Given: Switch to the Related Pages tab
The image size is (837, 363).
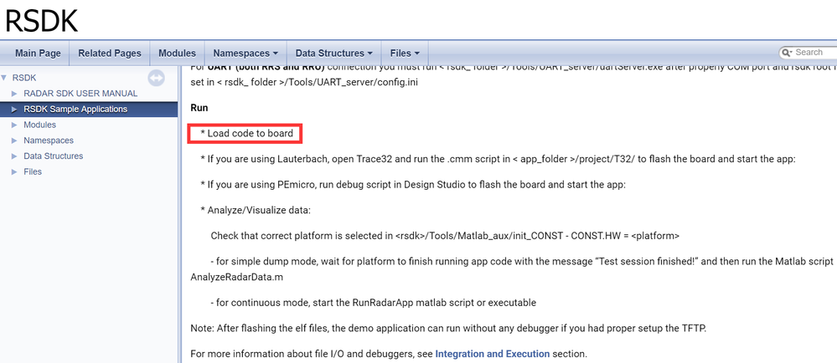Looking at the screenshot, I should (x=110, y=54).
